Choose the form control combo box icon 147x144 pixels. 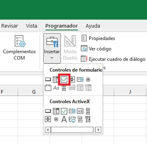pyautogui.click(x=56, y=80)
